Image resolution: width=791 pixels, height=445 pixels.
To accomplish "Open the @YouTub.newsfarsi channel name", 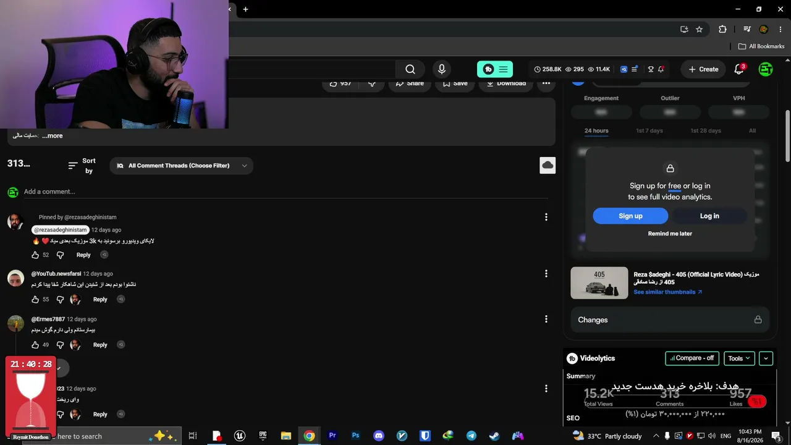I will coord(56,274).
